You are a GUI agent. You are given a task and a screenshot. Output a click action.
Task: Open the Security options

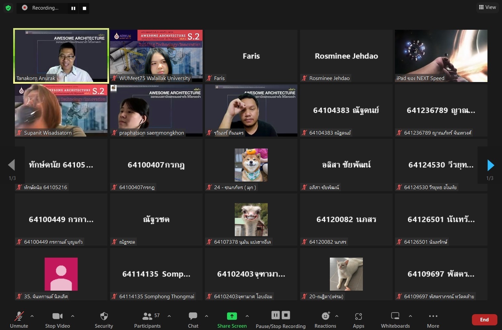coord(104,320)
